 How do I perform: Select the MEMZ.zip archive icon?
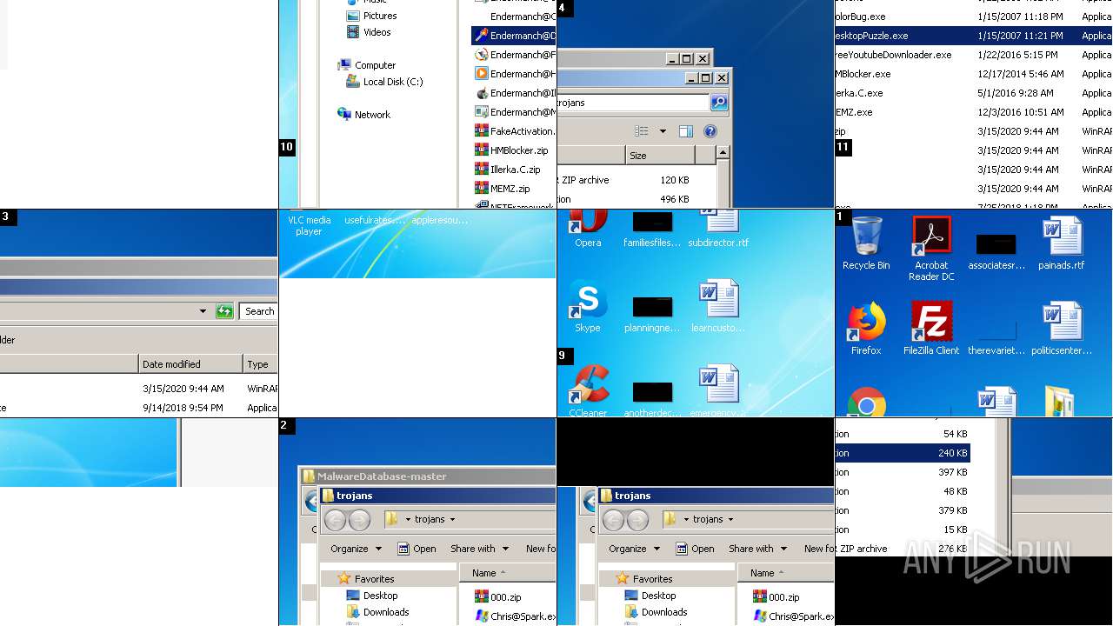click(503, 189)
